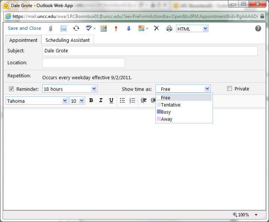Click the recurrence arrows icon
The height and width of the screenshot is (222, 269).
(x=76, y=28)
